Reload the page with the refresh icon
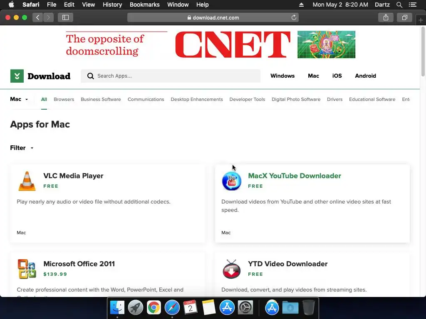The image size is (426, 319). pyautogui.click(x=294, y=17)
